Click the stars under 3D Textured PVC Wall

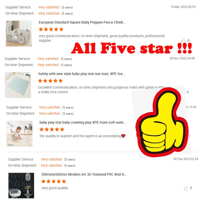[54, 181]
